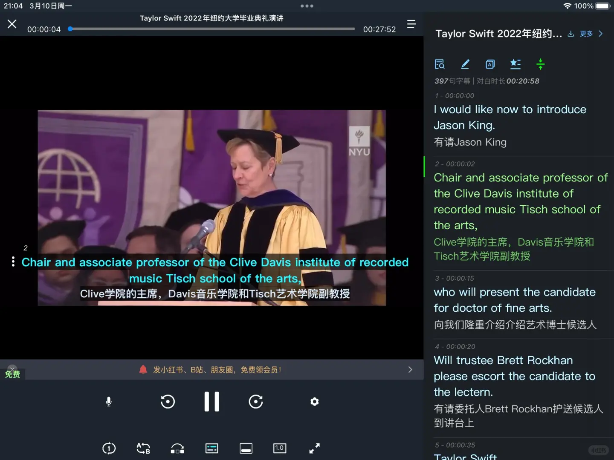This screenshot has height=460, width=614.
Task: Select subtitle line 3 starting with who will present
Action: point(515,300)
